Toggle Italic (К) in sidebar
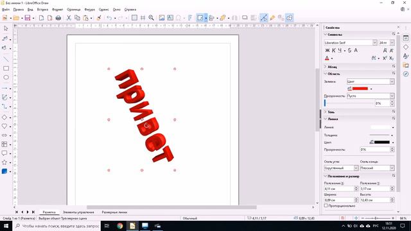411x231 pixels. pos(334,50)
